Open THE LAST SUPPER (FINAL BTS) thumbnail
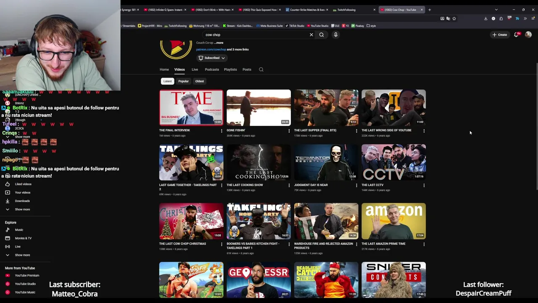538x303 pixels. coord(326,108)
